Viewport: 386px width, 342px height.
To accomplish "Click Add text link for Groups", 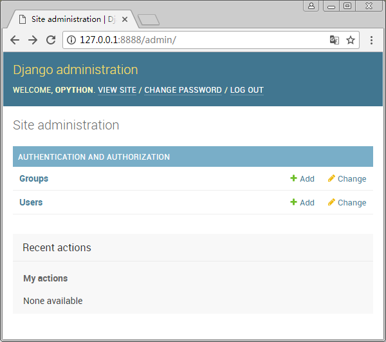I will [x=307, y=178].
